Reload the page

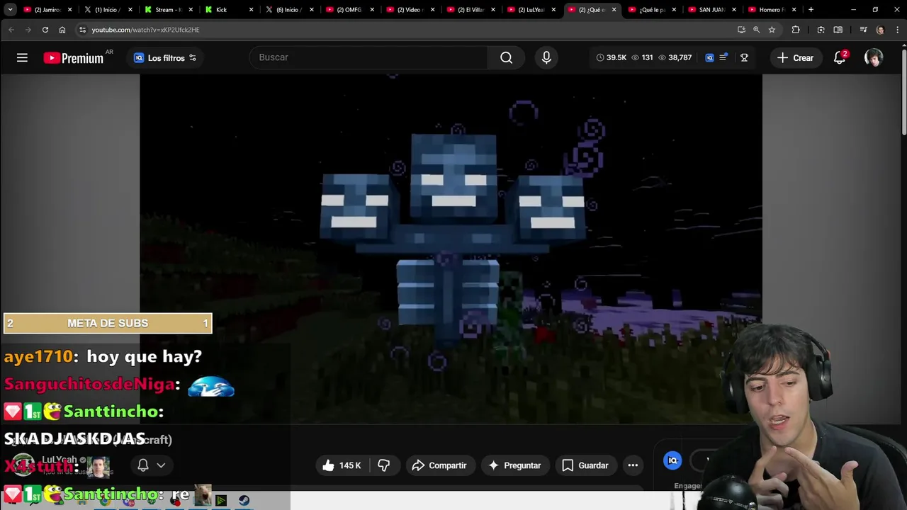(45, 30)
